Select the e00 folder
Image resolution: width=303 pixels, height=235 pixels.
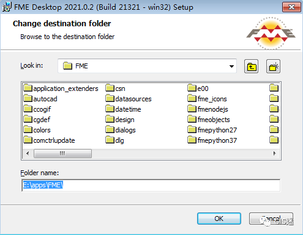tap(198, 89)
